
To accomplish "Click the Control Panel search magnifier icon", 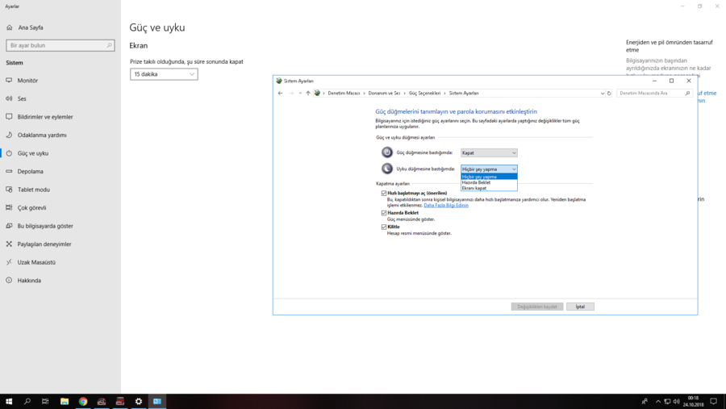I will [x=687, y=93].
